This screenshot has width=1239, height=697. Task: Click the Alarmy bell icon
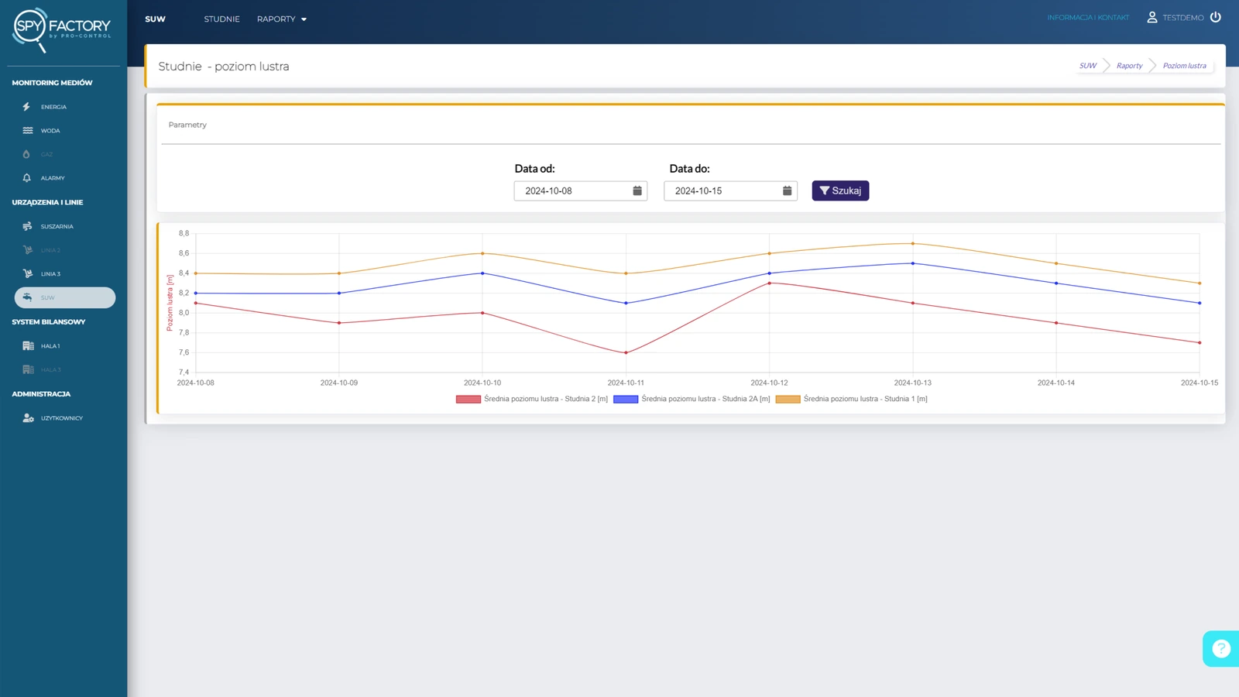coord(27,178)
